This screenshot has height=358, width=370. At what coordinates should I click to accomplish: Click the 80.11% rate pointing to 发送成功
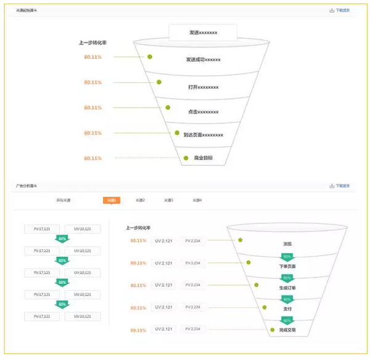tap(93, 57)
